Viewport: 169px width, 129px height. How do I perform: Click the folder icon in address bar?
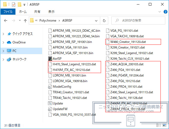32,20
